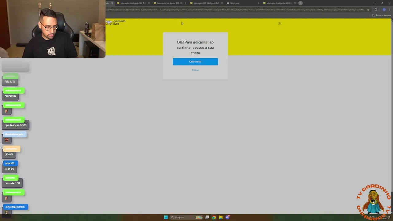This screenshot has width=393, height=221.
Task: Open the Windows Start menu
Action: click(166, 217)
